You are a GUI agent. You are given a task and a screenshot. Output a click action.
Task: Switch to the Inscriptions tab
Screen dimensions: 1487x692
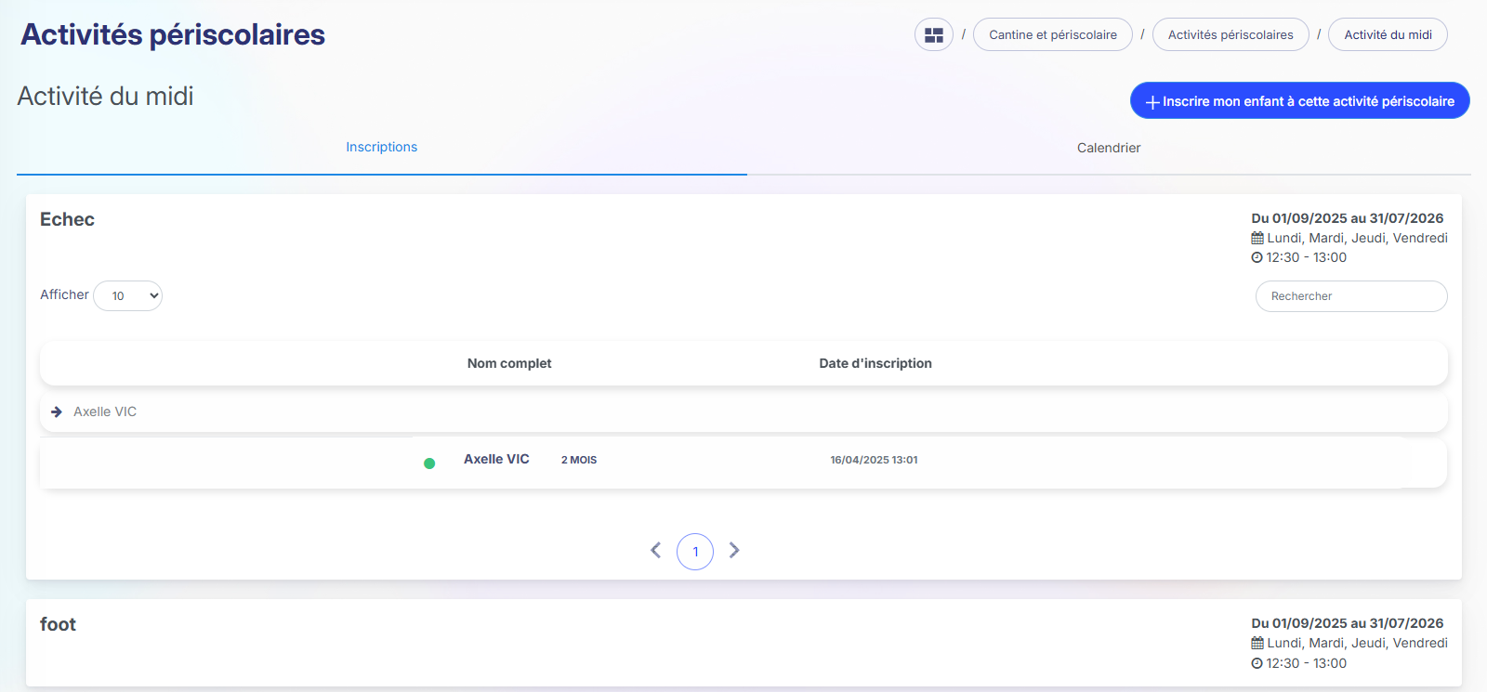(382, 148)
